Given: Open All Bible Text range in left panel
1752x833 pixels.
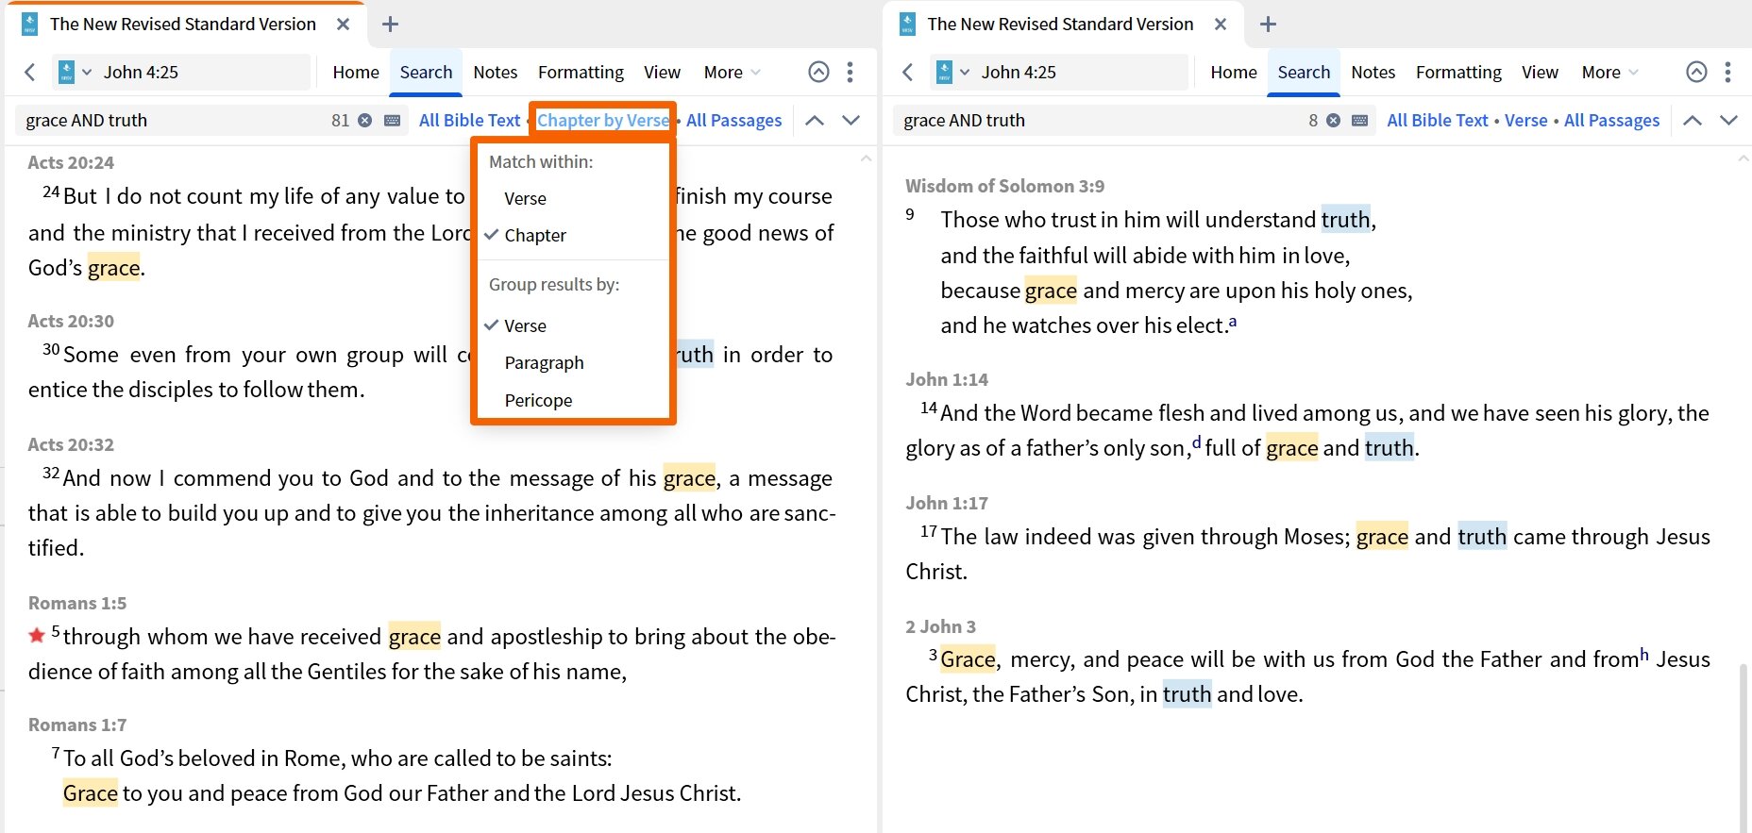Looking at the screenshot, I should pos(469,120).
